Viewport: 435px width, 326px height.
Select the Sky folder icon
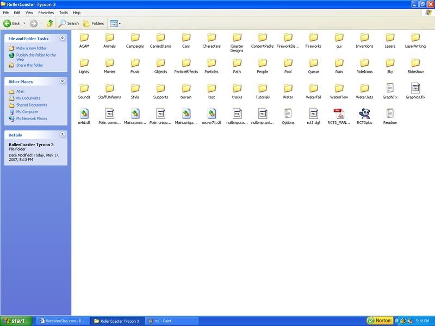[390, 62]
